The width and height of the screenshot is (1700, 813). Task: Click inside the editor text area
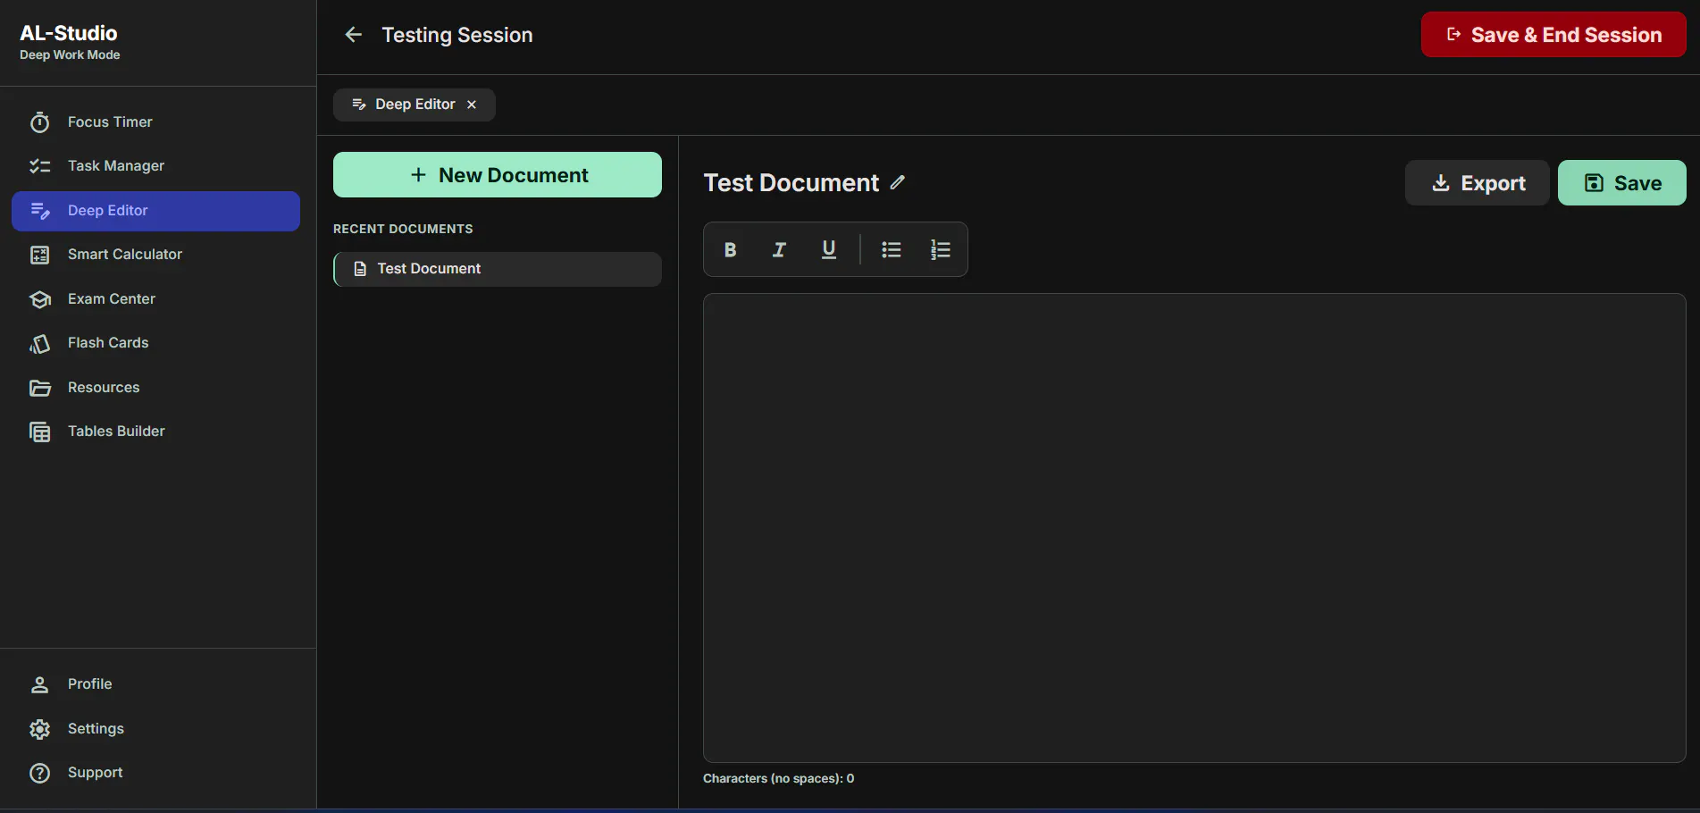coord(1194,528)
